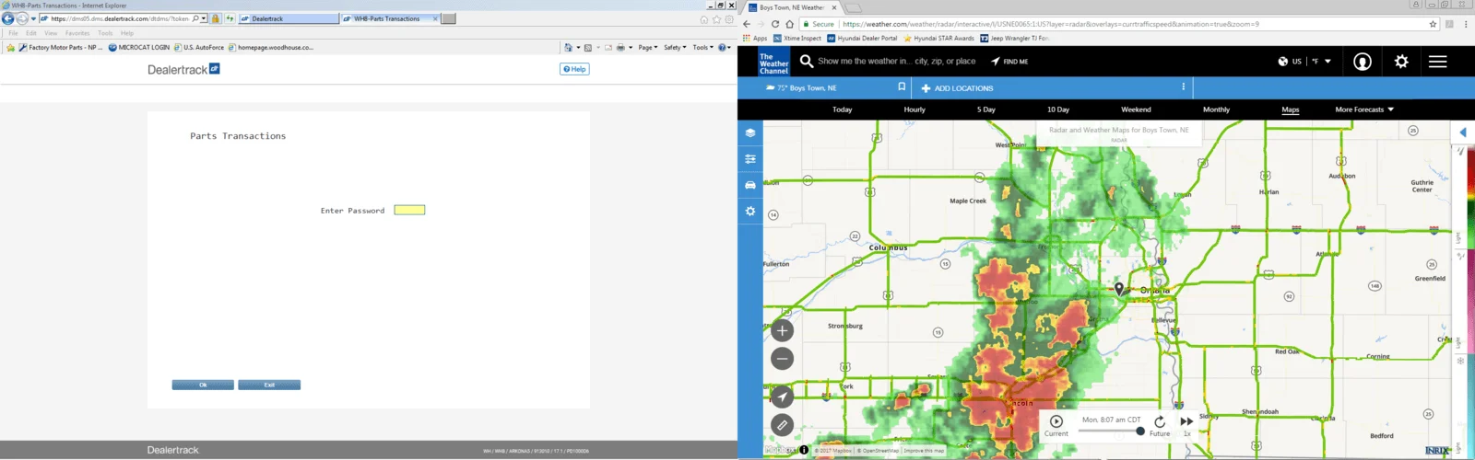Viewport: 1475px width, 460px height.
Task: Open MICROCAT LOGIN bookmark
Action: (139, 47)
